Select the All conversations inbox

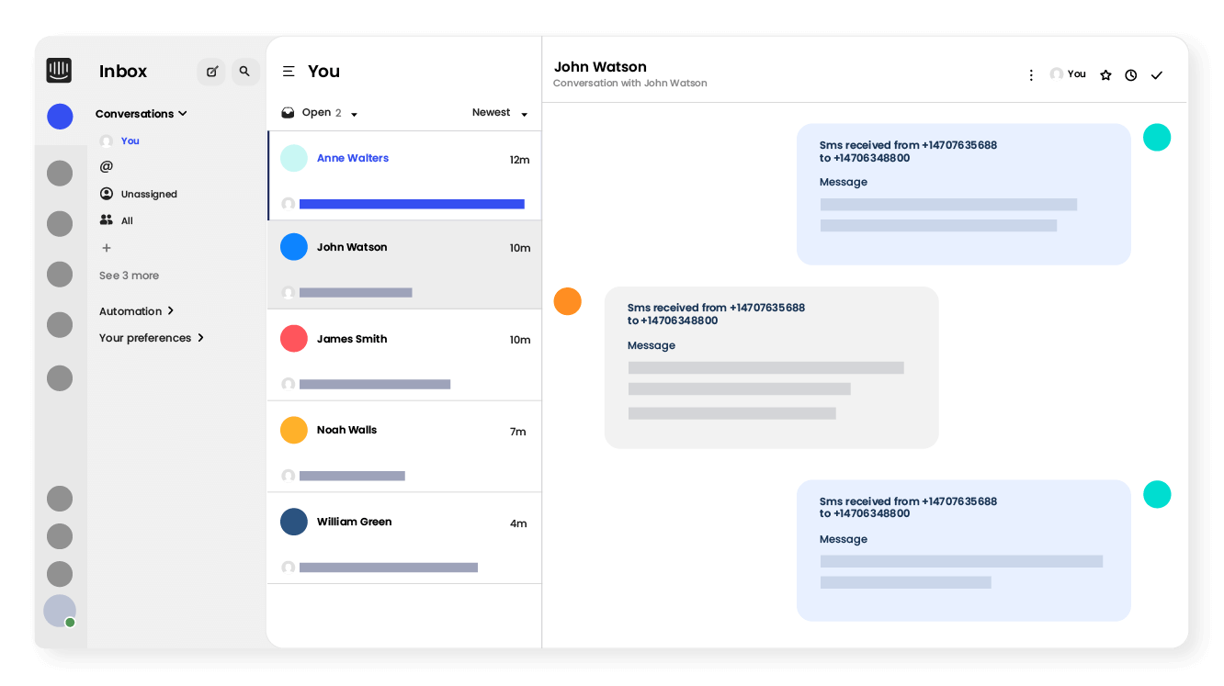pyautogui.click(x=126, y=220)
